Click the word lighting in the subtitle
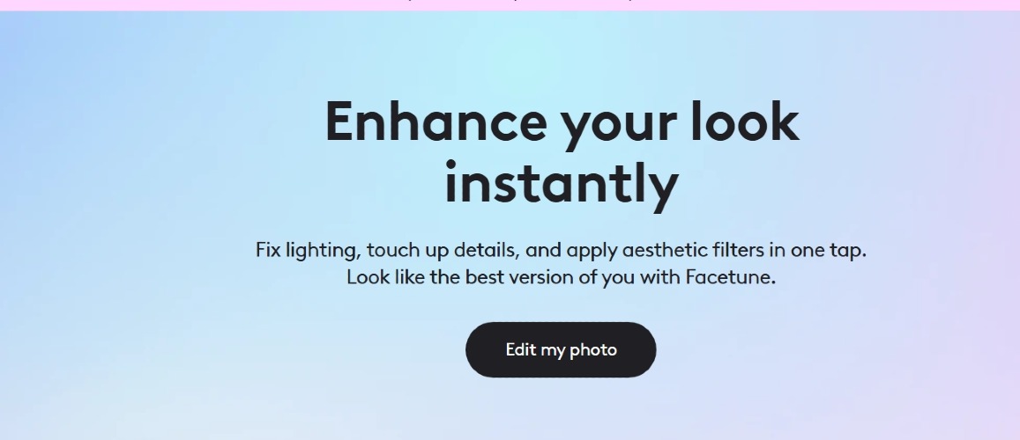This screenshot has height=440, width=1020. click(x=322, y=251)
